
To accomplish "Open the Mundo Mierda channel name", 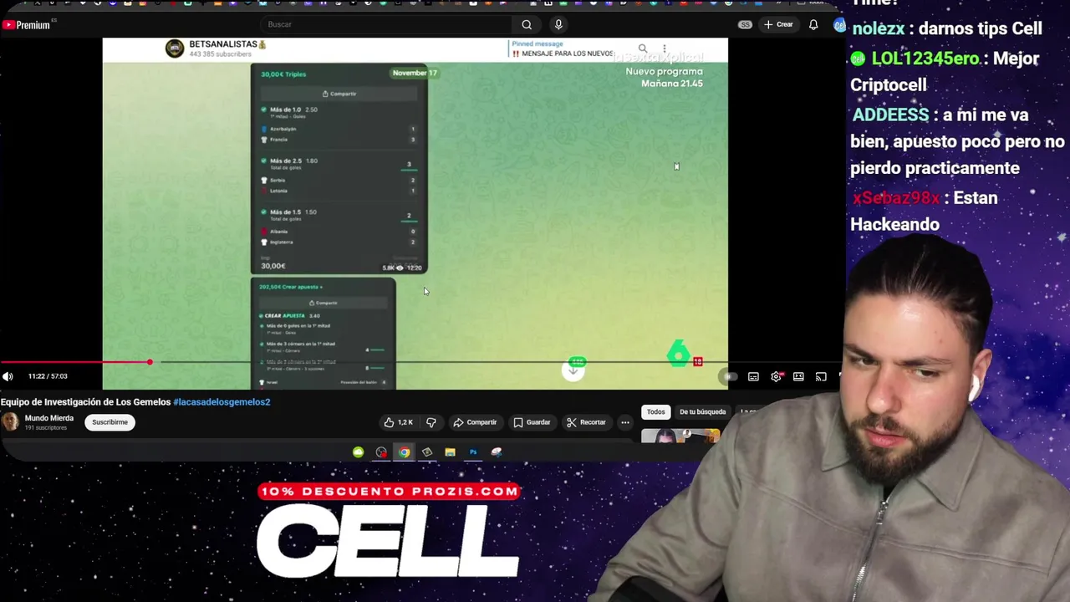I will point(49,418).
